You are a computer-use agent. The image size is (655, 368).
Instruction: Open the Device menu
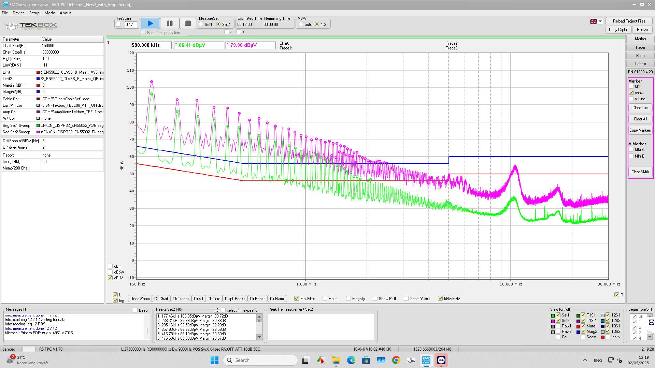(x=18, y=13)
